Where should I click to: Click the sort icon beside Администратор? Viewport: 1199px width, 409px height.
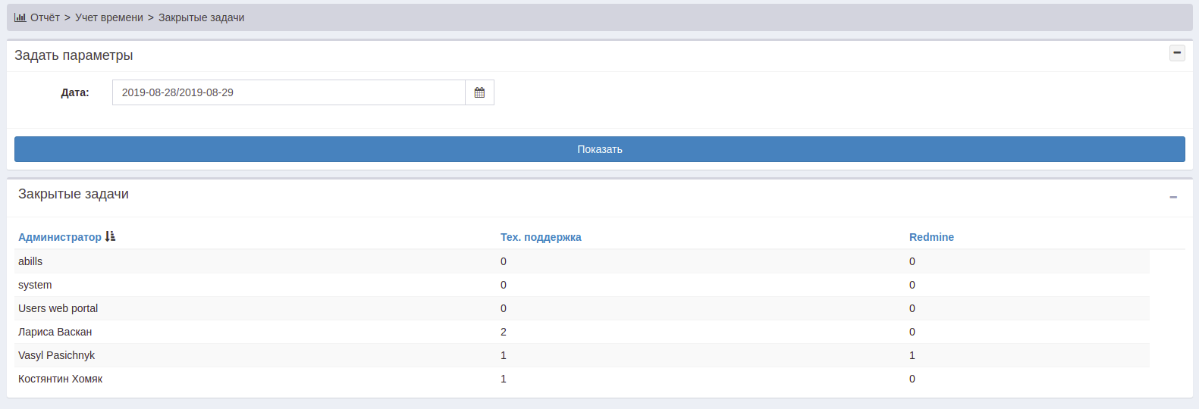pyautogui.click(x=111, y=236)
